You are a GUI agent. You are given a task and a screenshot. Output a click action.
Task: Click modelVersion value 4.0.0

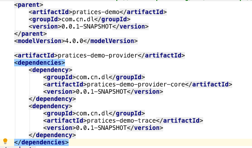point(74,41)
